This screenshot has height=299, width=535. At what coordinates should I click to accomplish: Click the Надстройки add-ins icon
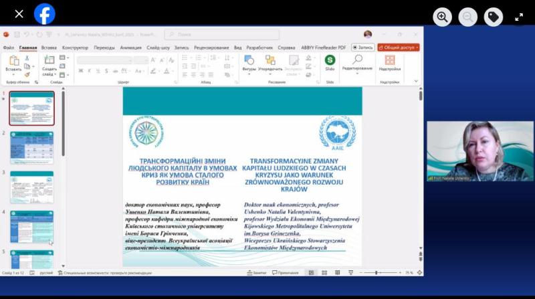[x=389, y=62]
